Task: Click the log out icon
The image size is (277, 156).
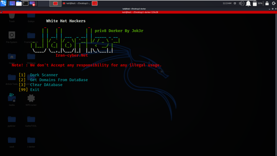Action: 274,3
